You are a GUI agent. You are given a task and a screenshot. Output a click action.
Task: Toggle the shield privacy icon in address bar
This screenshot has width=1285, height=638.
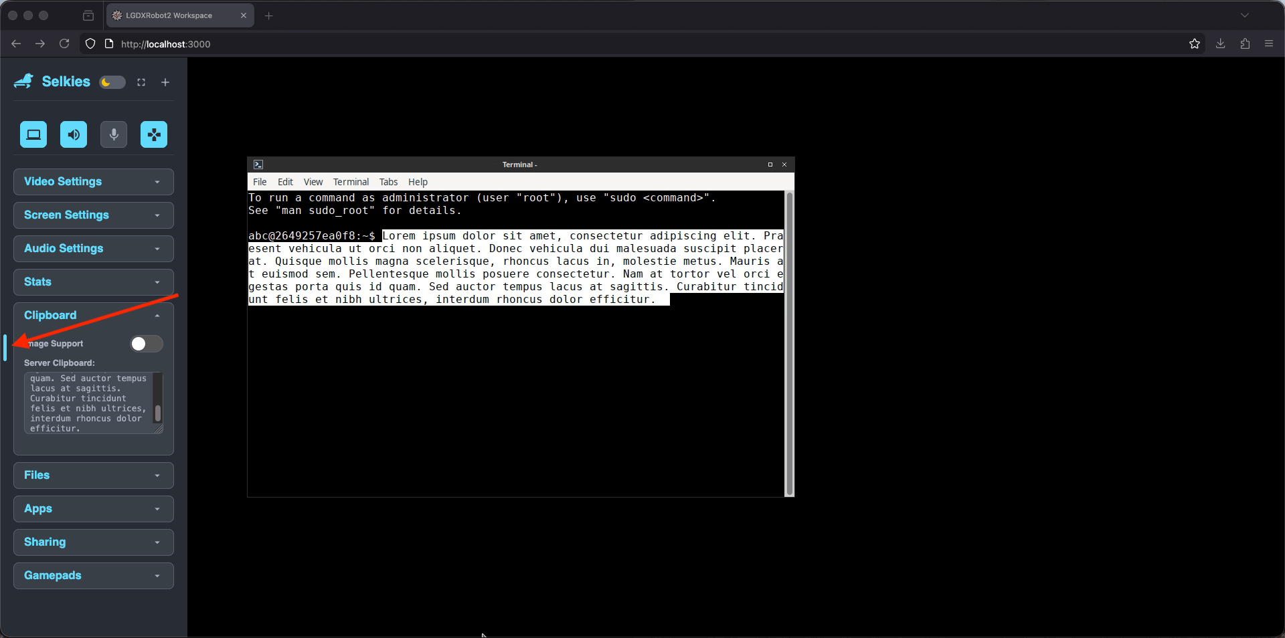pos(90,43)
